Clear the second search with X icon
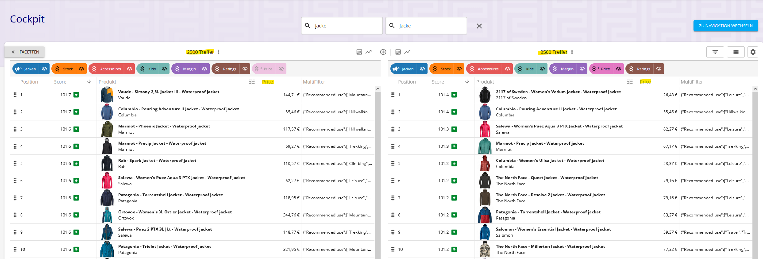 click(x=479, y=26)
